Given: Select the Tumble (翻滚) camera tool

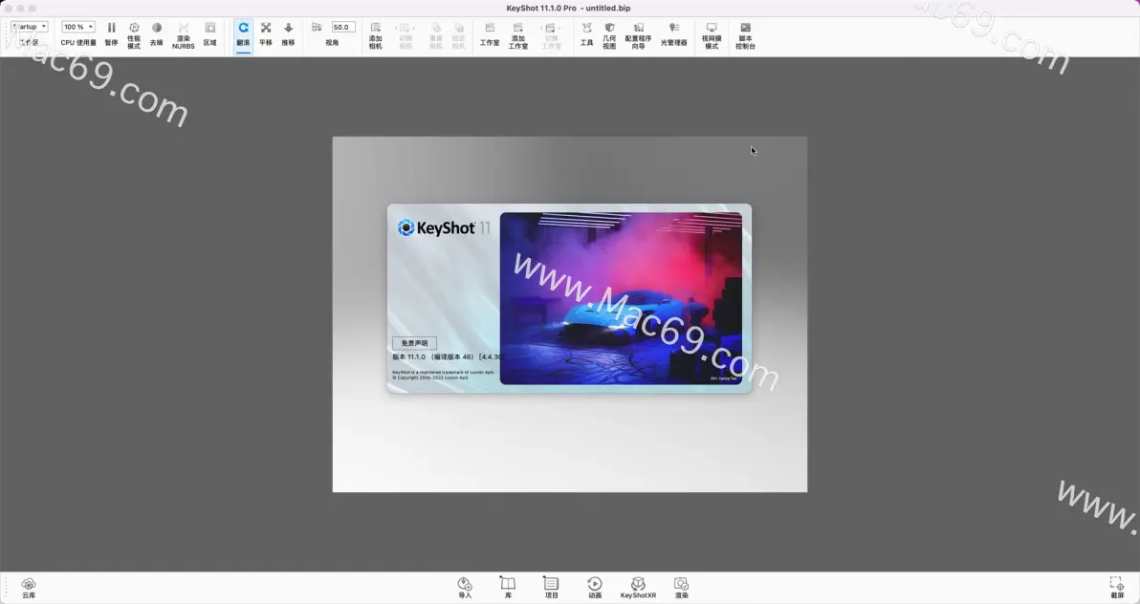Looking at the screenshot, I should (243, 34).
